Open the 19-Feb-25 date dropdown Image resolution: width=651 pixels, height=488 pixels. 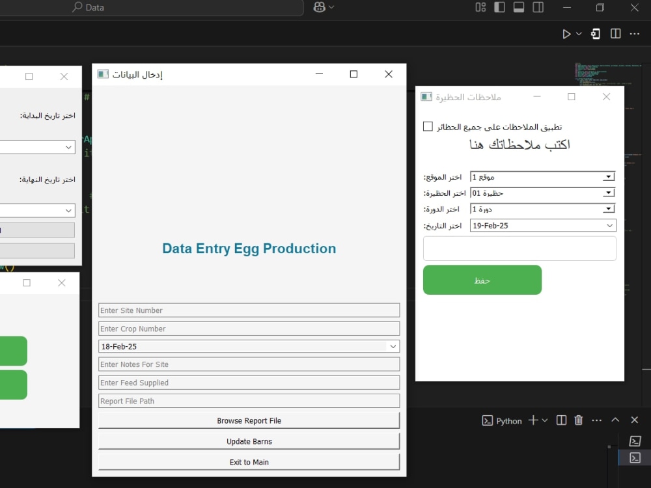tap(609, 225)
